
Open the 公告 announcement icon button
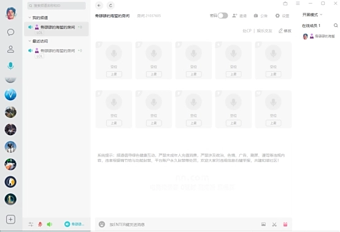coord(261,16)
